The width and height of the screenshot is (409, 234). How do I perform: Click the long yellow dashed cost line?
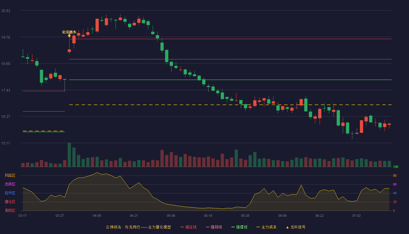pos(230,105)
